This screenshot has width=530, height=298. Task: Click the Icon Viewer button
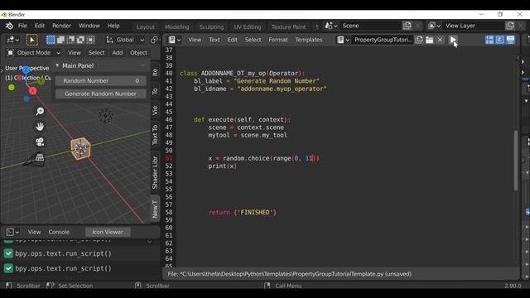[108, 232]
